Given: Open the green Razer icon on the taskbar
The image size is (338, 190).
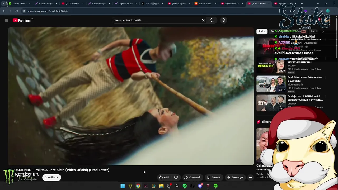Looking at the screenshot, I should pos(216,186).
